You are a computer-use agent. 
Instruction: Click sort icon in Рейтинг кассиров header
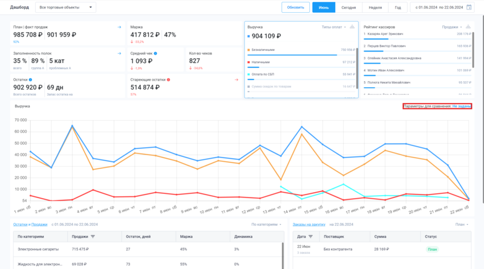tap(469, 27)
